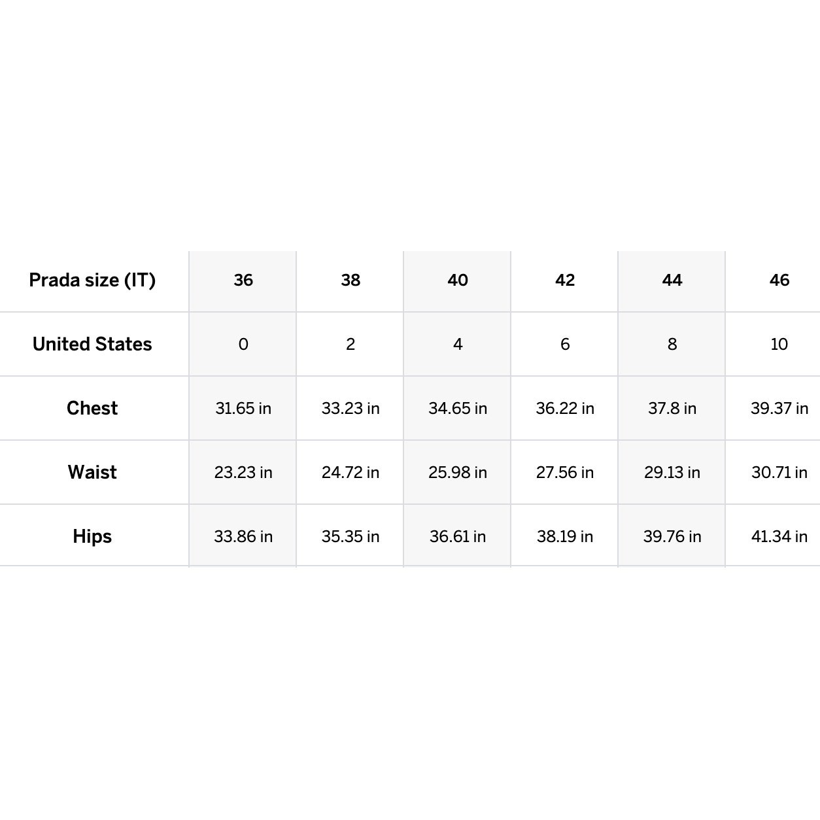Click the 31.65 in chest value
The height and width of the screenshot is (820, 820).
point(243,408)
